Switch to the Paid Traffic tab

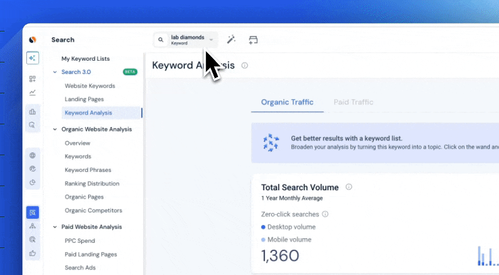[353, 102]
